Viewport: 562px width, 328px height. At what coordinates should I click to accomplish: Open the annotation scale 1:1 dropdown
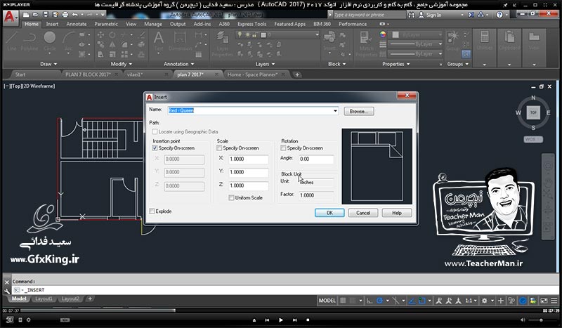pos(471,301)
